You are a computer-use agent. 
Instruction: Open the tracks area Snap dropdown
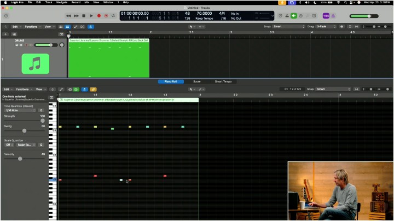coord(289,27)
